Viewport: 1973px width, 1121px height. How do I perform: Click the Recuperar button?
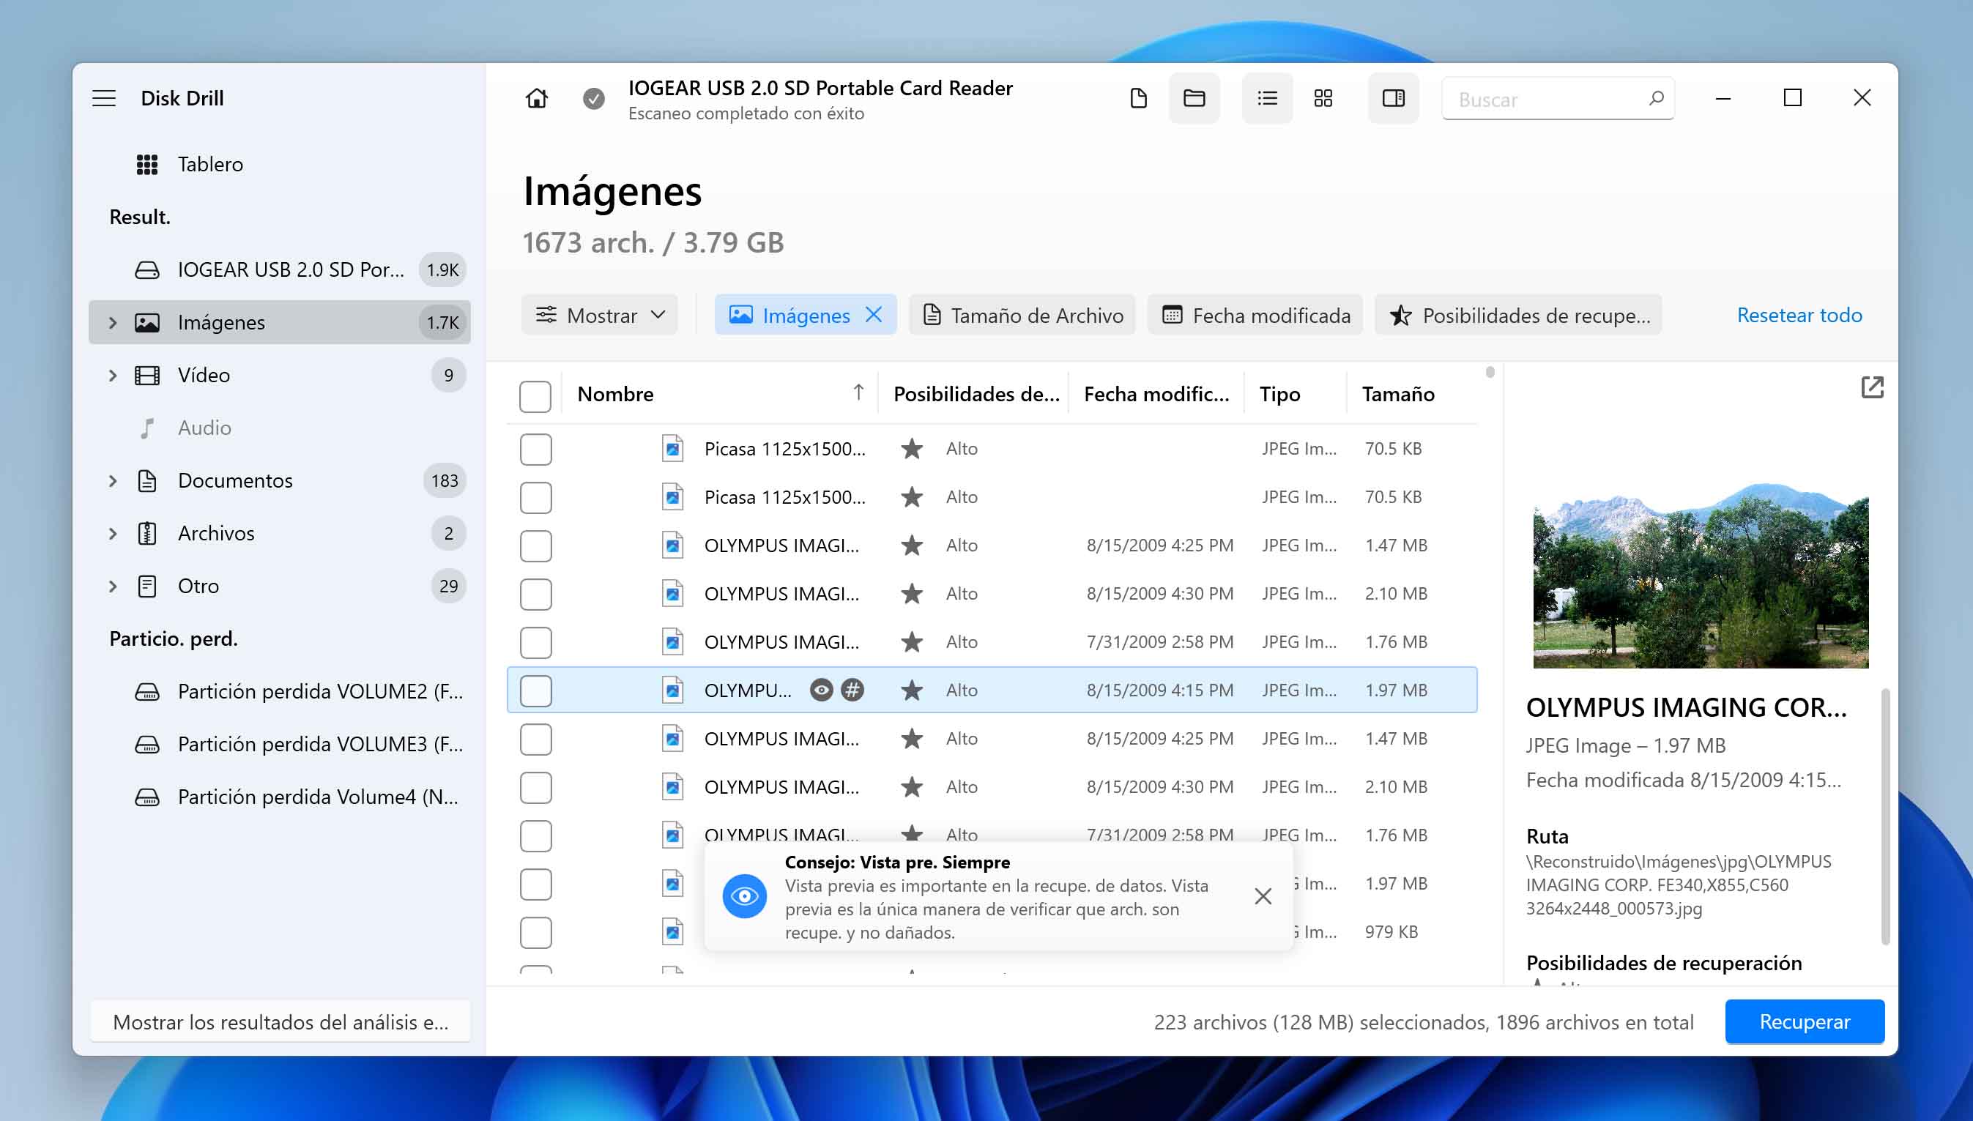1805,1021
